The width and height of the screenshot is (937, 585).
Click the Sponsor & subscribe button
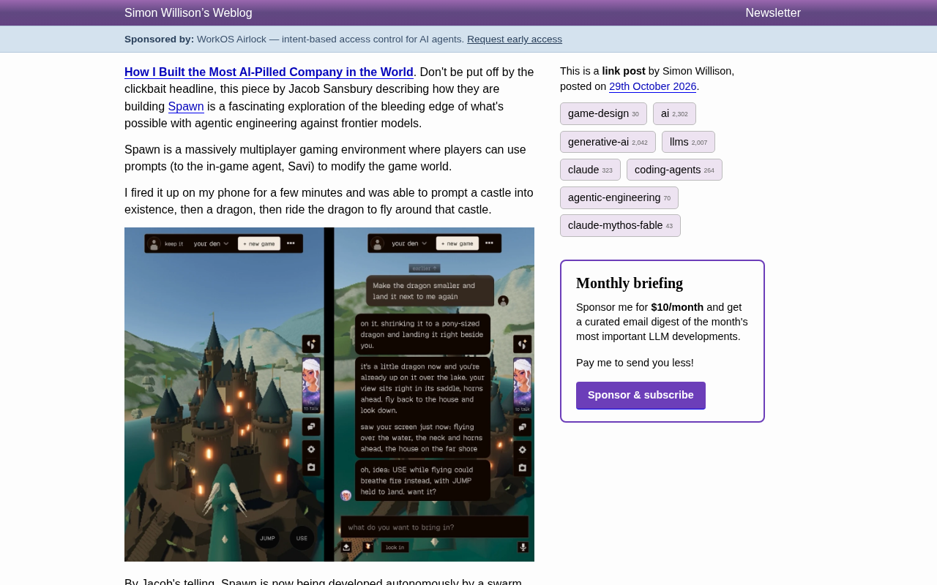click(641, 396)
